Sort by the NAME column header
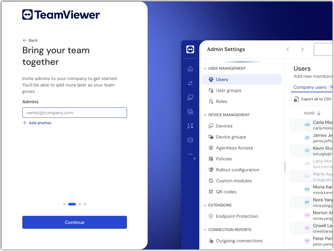This screenshot has height=251, width=334. coord(312,113)
